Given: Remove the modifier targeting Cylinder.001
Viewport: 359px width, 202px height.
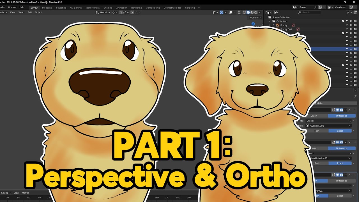Looking at the screenshot, I should (x=349, y=110).
